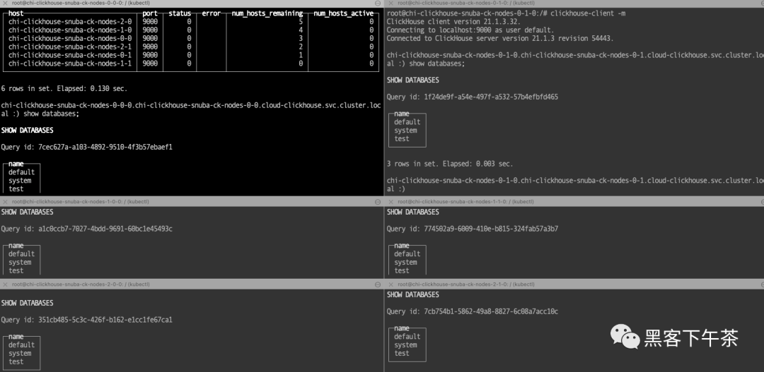This screenshot has width=764, height=372.
Task: Click 'test' database in nodes-0-1-0 pane
Action: point(402,138)
